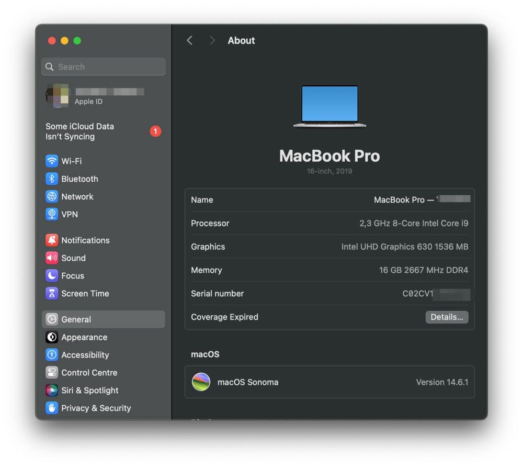The width and height of the screenshot is (523, 467).
Task: Close window using red button
Action: pyautogui.click(x=52, y=40)
